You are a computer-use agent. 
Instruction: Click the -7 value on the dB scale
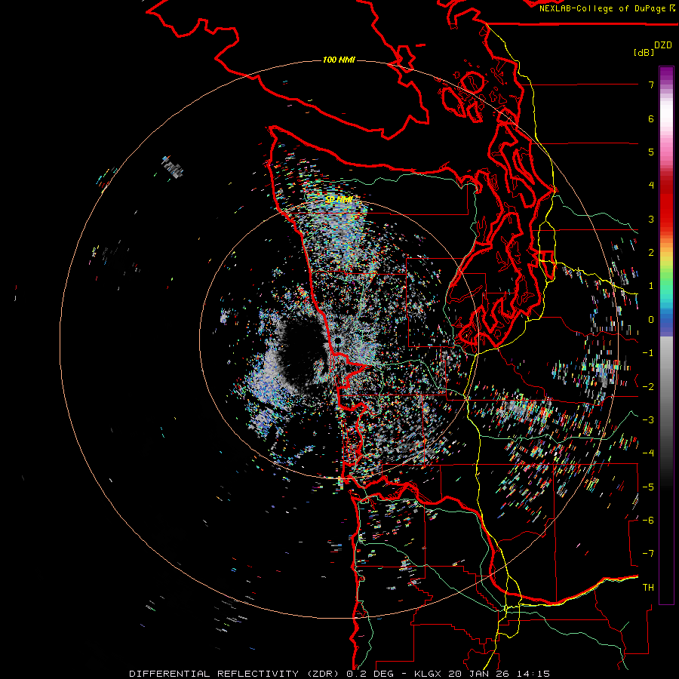[648, 554]
